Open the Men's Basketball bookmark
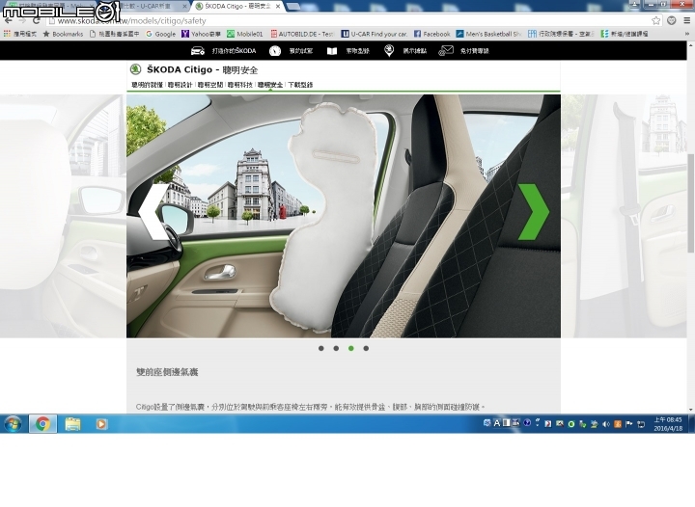Image resolution: width=695 pixels, height=507 pixels. tap(488, 34)
